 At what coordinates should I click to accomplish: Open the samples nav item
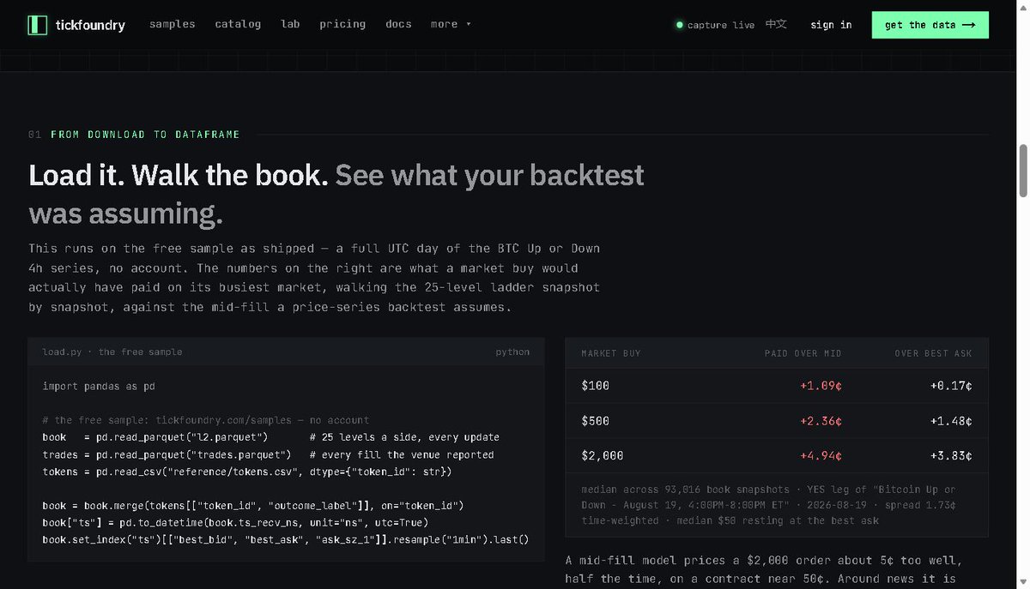173,24
